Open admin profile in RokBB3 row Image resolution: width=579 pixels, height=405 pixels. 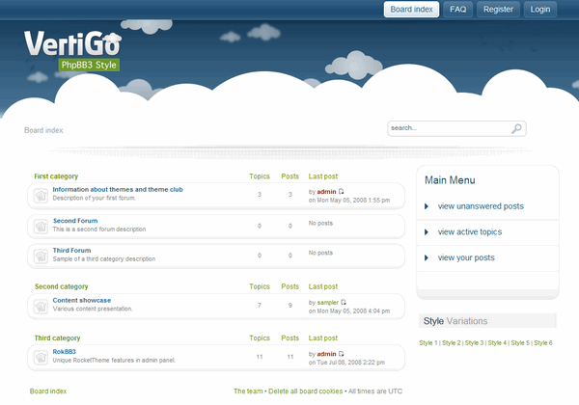point(326,354)
